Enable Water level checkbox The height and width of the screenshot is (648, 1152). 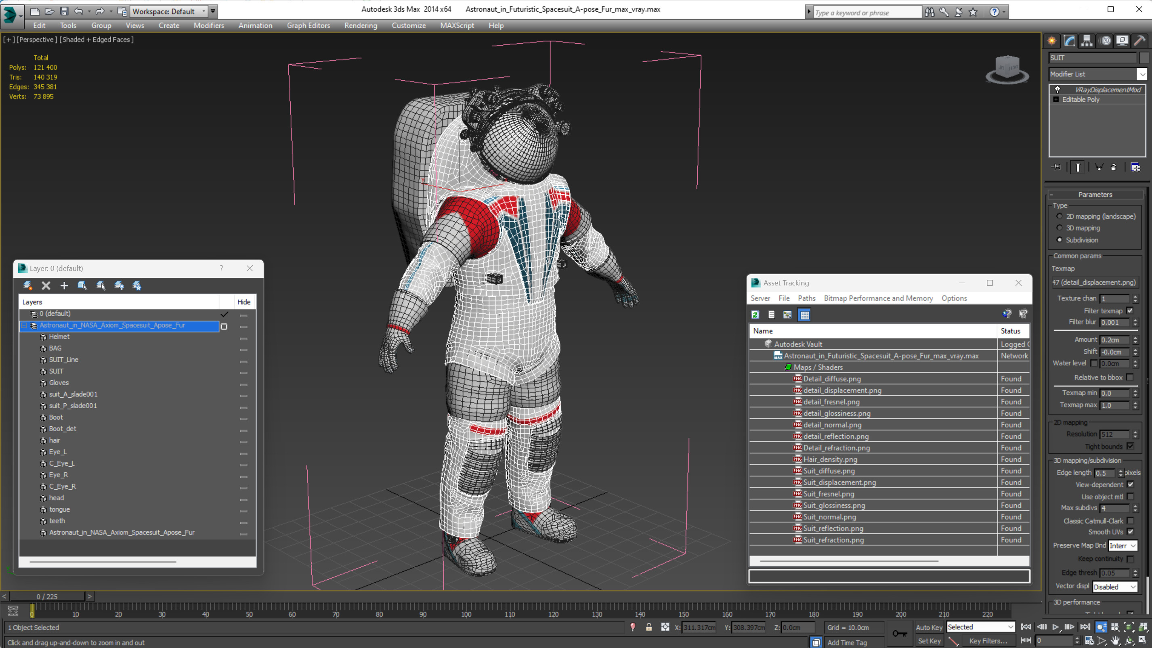pos(1094,363)
